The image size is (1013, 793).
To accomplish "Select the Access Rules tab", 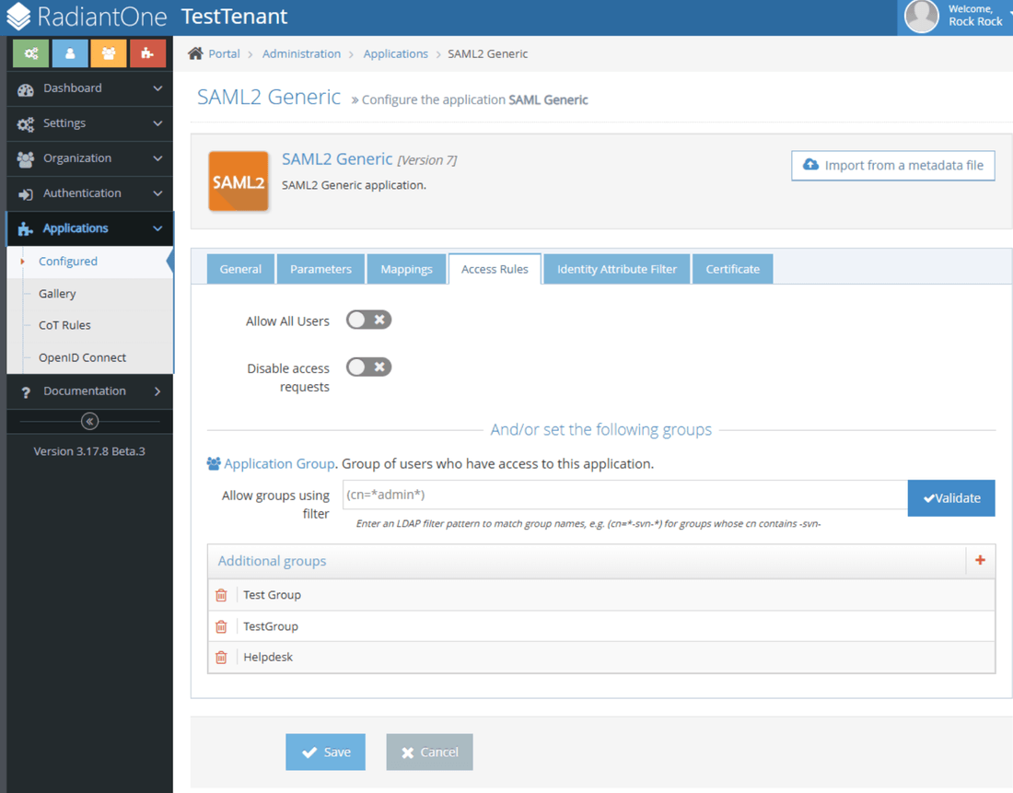I will (495, 269).
